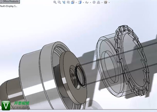Open the View Settings dropdown arrow

109,3
